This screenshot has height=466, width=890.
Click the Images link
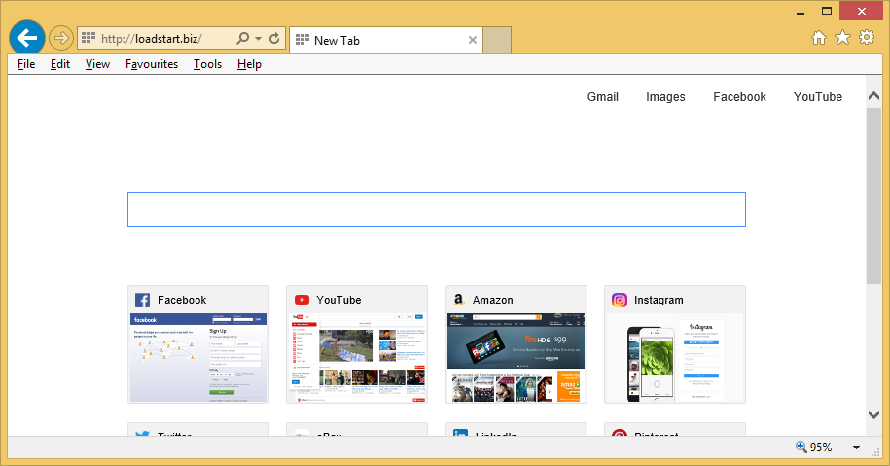665,97
